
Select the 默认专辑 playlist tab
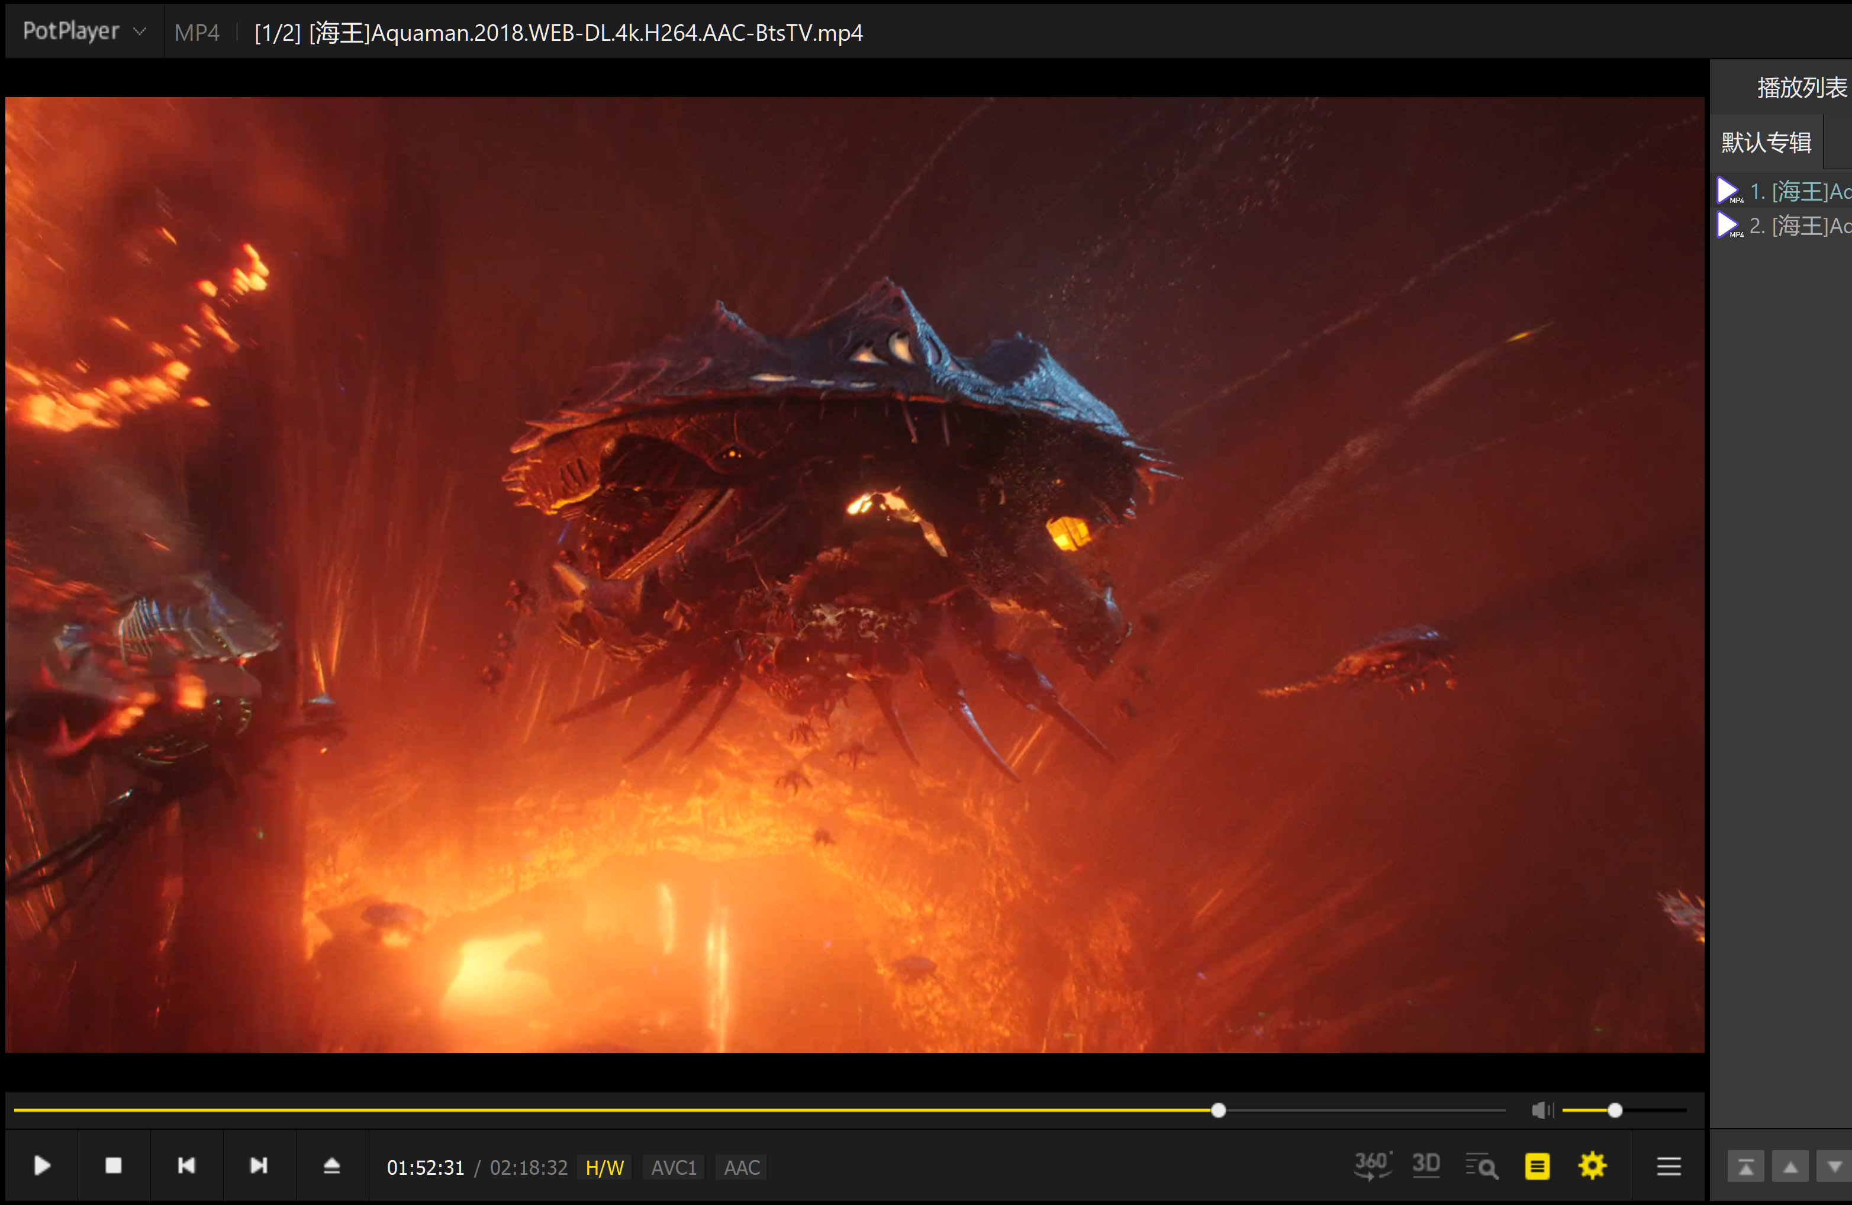pos(1766,143)
